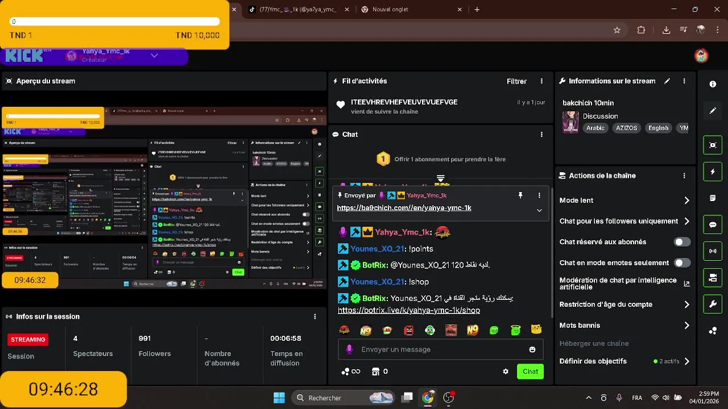Expand Mots bannis settings
Image resolution: width=728 pixels, height=409 pixels.
624,325
